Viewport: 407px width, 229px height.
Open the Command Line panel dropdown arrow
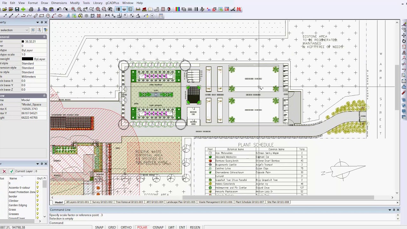(390, 210)
